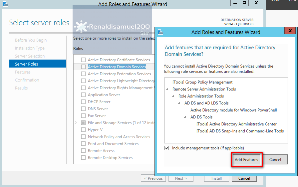Click the wizard icon in main title bar

pos(6,4)
